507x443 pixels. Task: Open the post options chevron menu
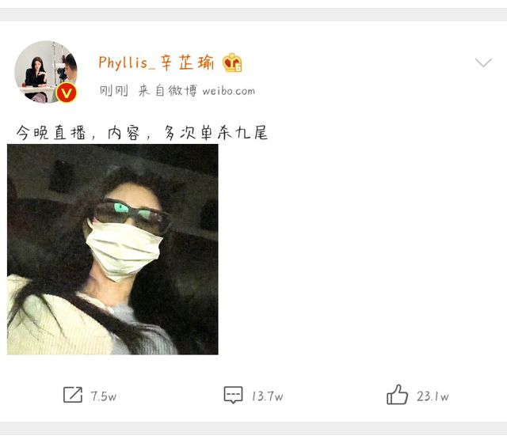tap(483, 62)
